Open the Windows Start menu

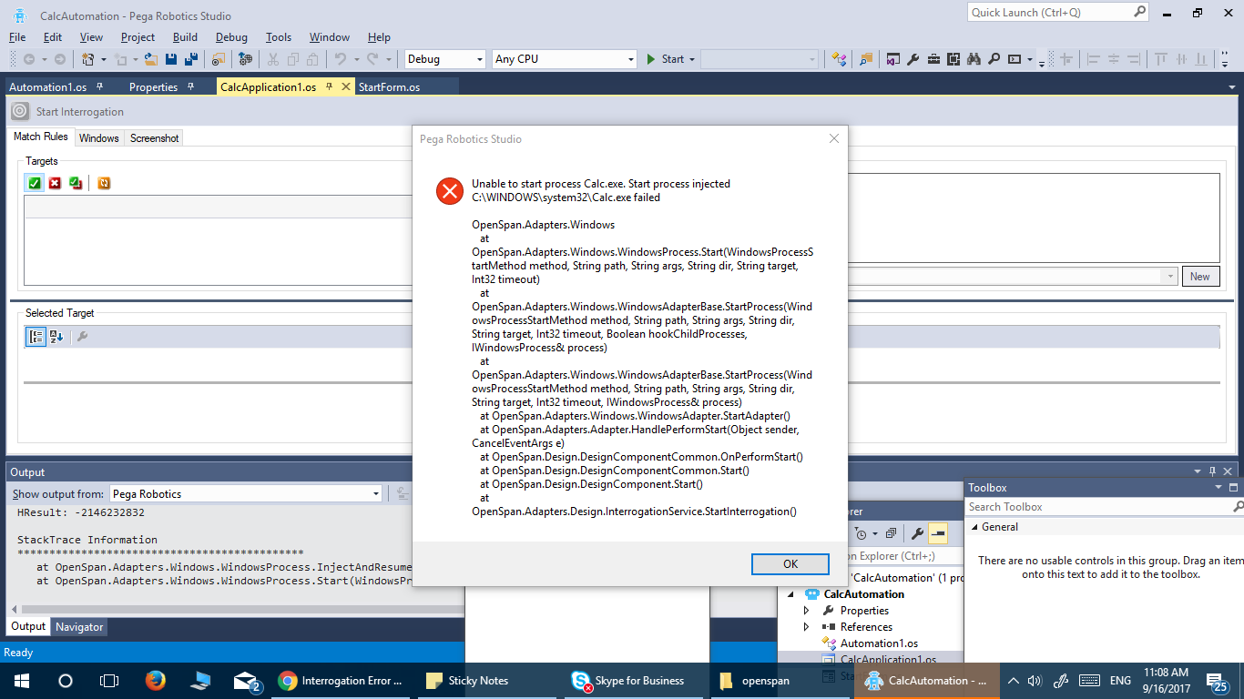pos(21,681)
